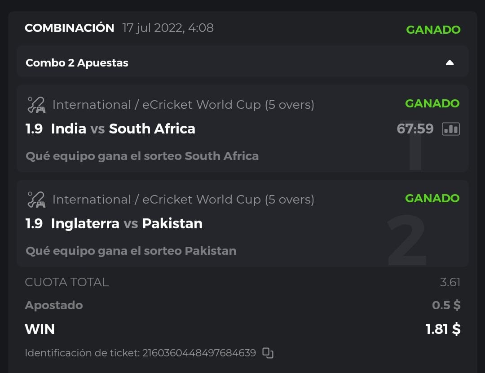The height and width of the screenshot is (373, 485).
Task: Open eCricket World Cup league of second bet
Action: (x=183, y=200)
